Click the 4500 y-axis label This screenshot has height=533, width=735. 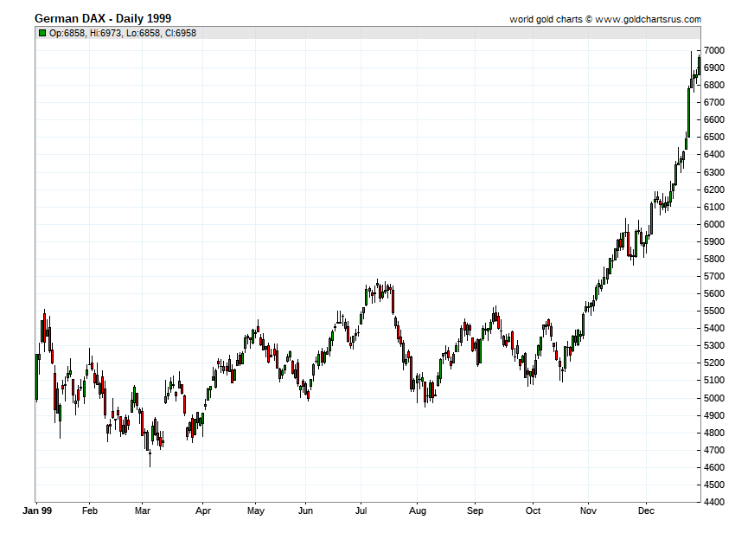coord(714,485)
